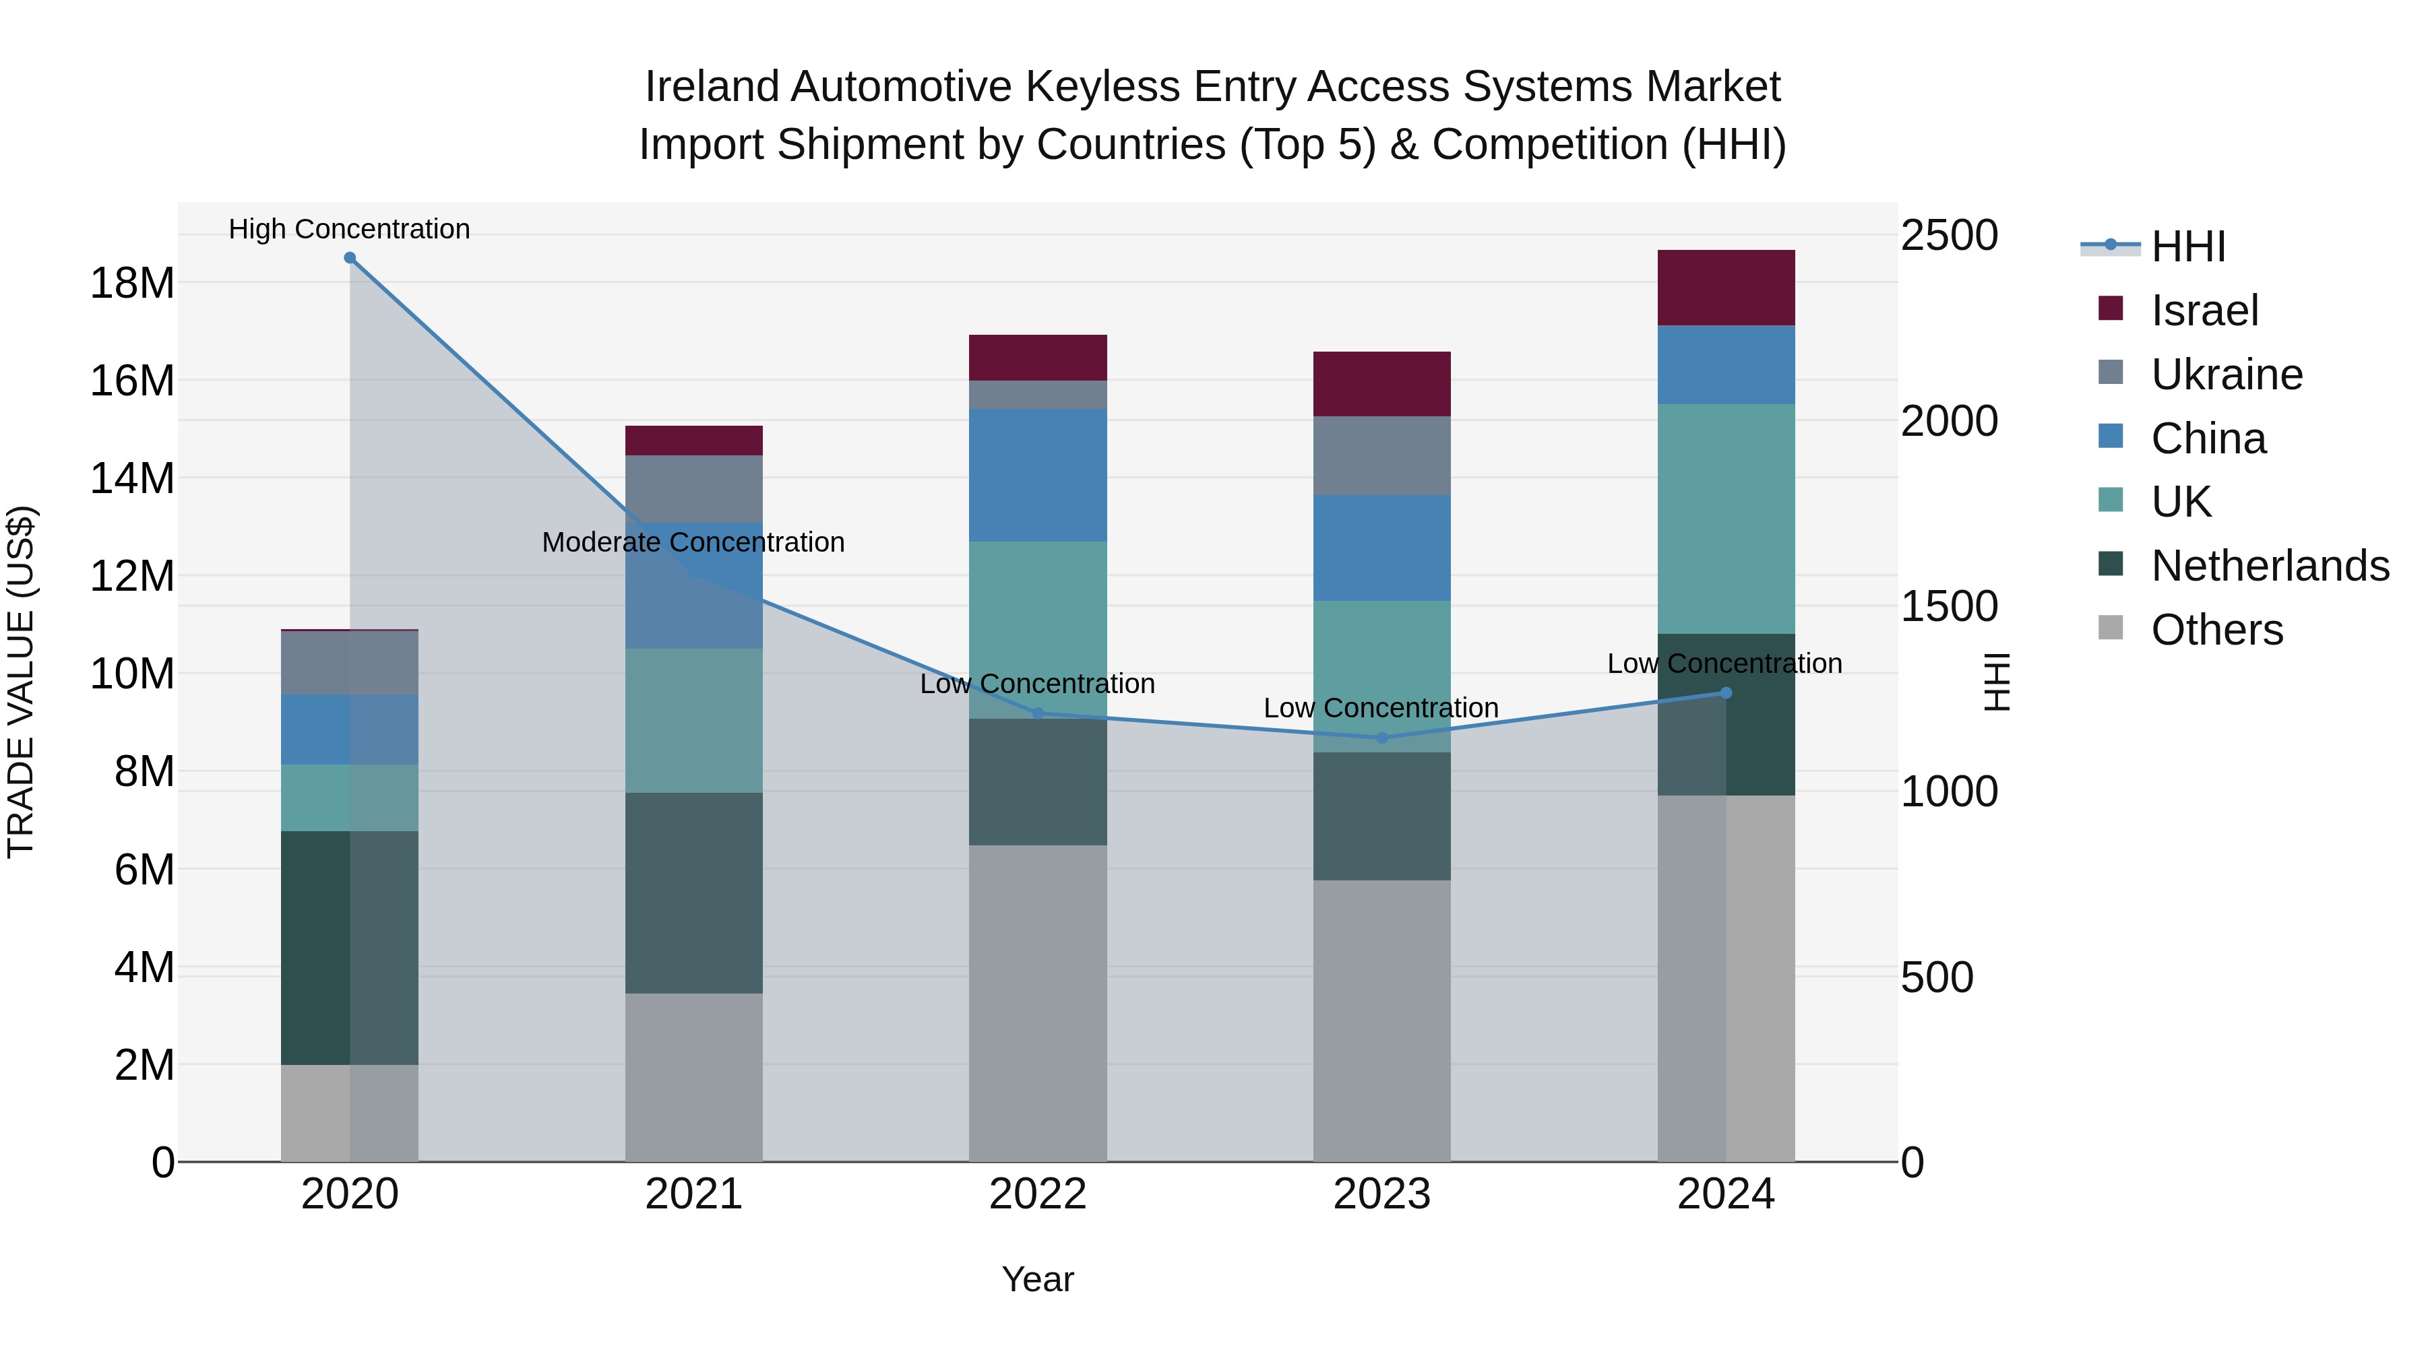Select the Ukraine segment of the 2022 bar

coord(1038,395)
